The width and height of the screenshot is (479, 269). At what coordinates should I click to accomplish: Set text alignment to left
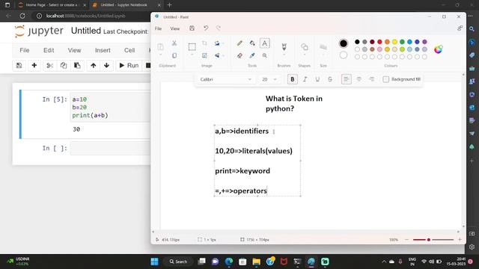pyautogui.click(x=346, y=79)
